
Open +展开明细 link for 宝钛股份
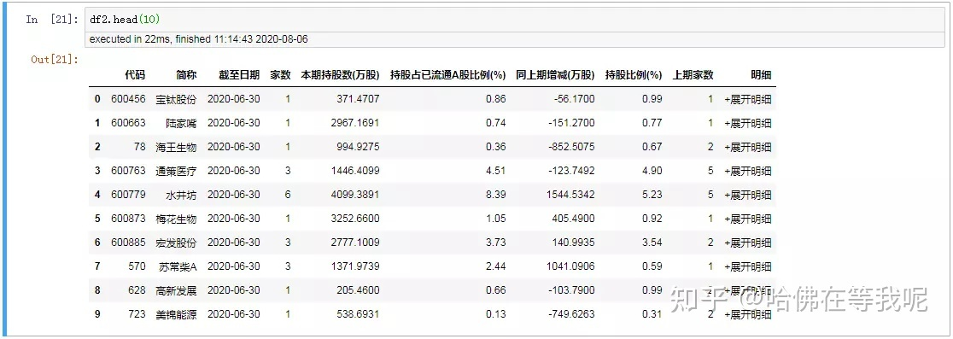(747, 99)
